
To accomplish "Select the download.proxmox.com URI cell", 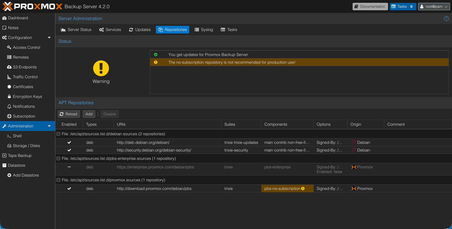I will (x=168, y=188).
